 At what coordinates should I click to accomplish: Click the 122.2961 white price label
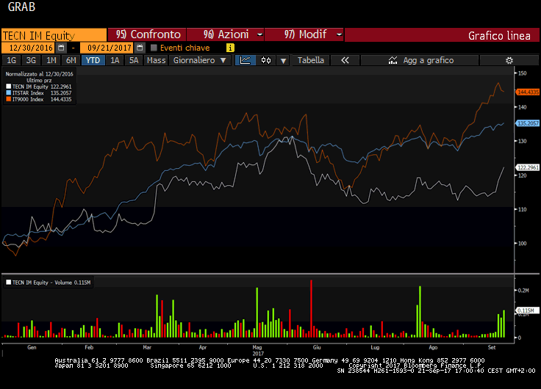pos(528,167)
